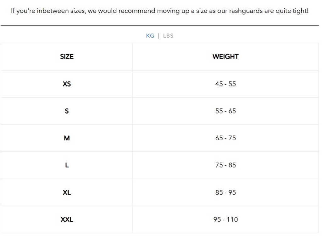Select the XL size cell
This screenshot has width=322, height=250.
(67, 192)
